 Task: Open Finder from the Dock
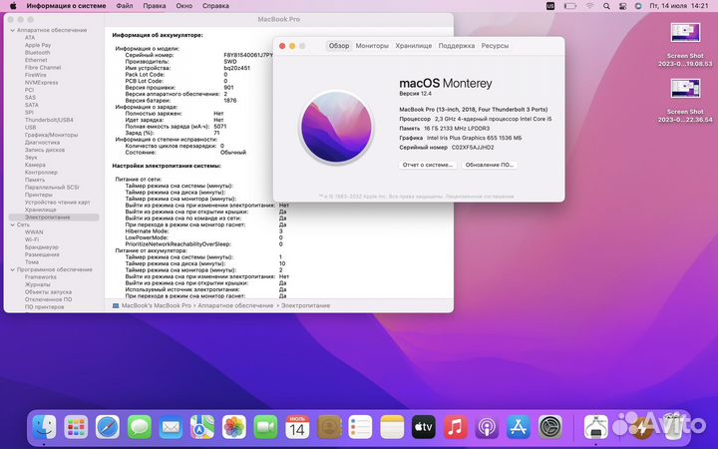[45, 427]
